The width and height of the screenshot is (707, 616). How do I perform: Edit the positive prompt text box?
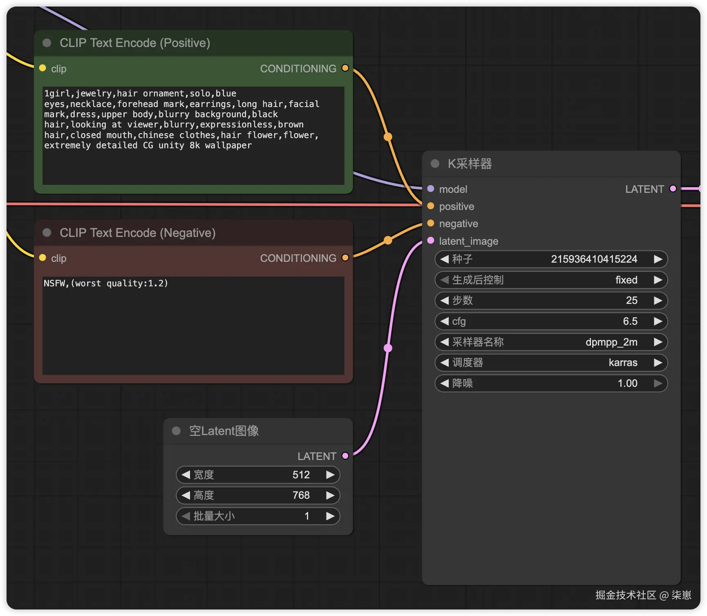[x=193, y=136]
